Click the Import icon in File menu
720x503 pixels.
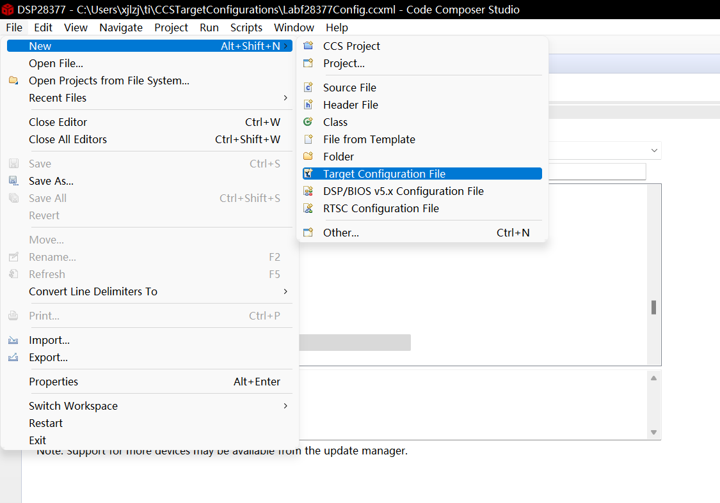pyautogui.click(x=13, y=340)
